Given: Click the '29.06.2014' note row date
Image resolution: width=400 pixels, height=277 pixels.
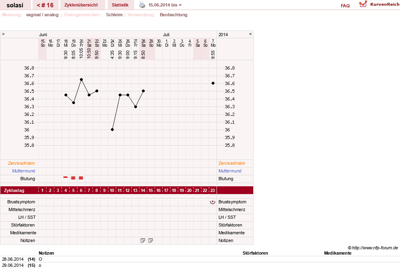Looking at the screenshot, I should click(13, 265).
